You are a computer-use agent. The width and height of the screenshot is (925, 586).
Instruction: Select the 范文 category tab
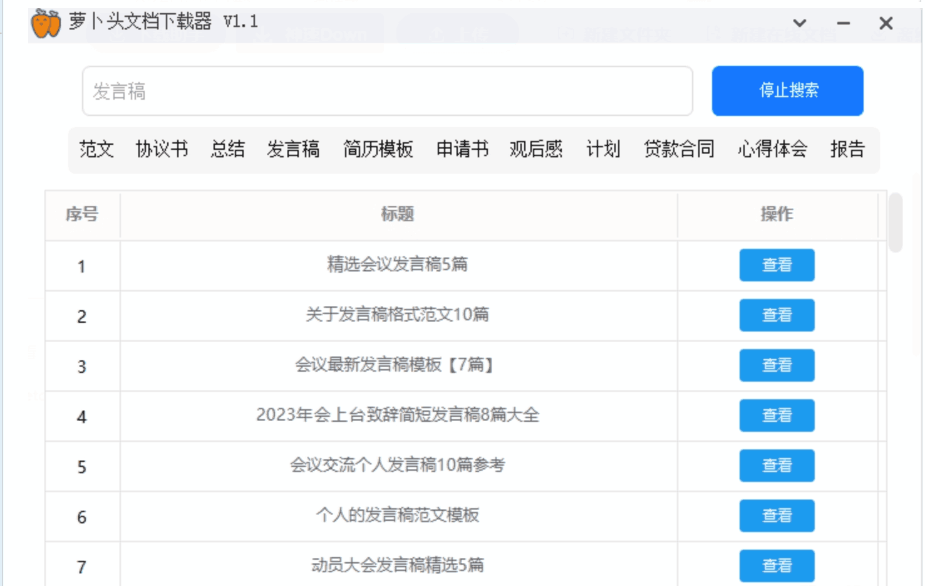(96, 150)
